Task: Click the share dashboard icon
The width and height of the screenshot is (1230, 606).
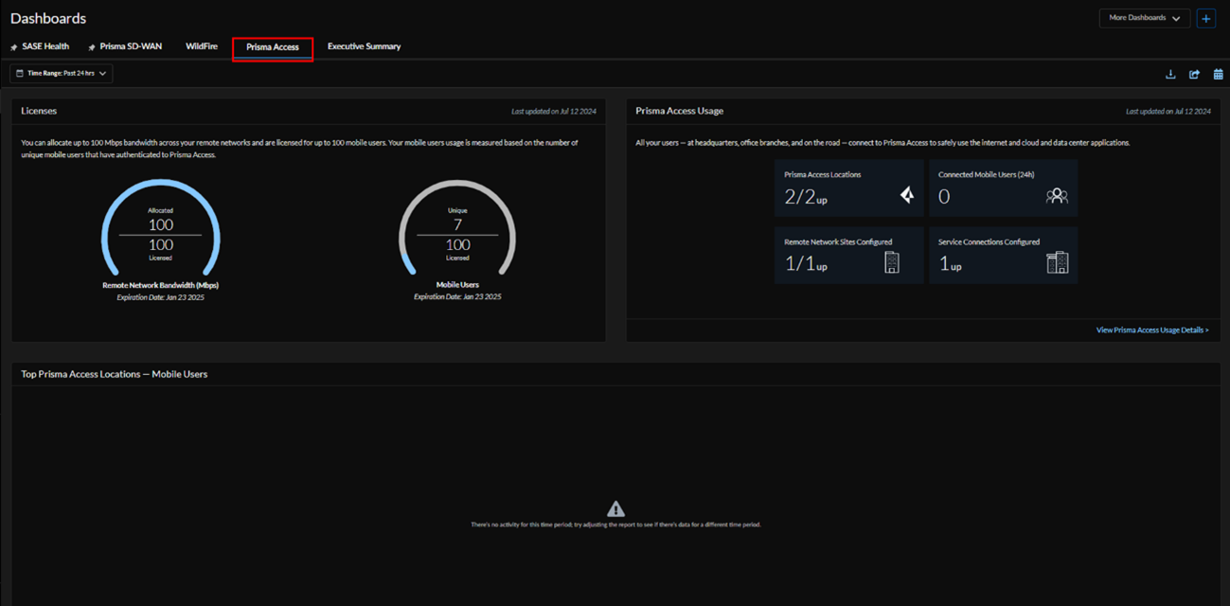Action: point(1194,74)
